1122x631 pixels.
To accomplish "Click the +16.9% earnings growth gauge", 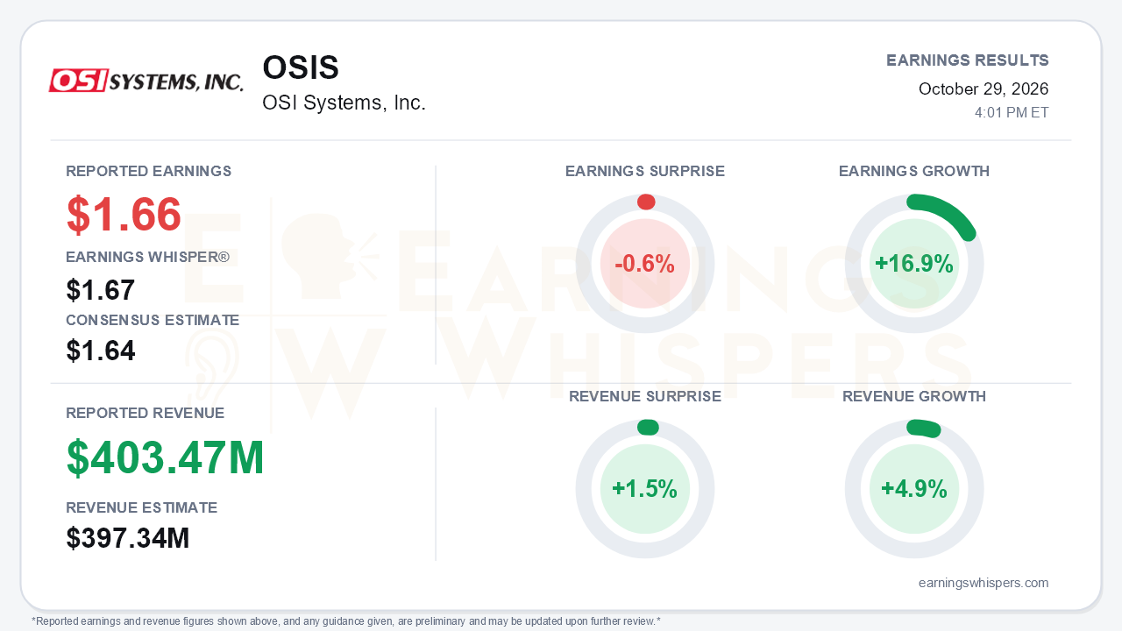I will click(914, 264).
